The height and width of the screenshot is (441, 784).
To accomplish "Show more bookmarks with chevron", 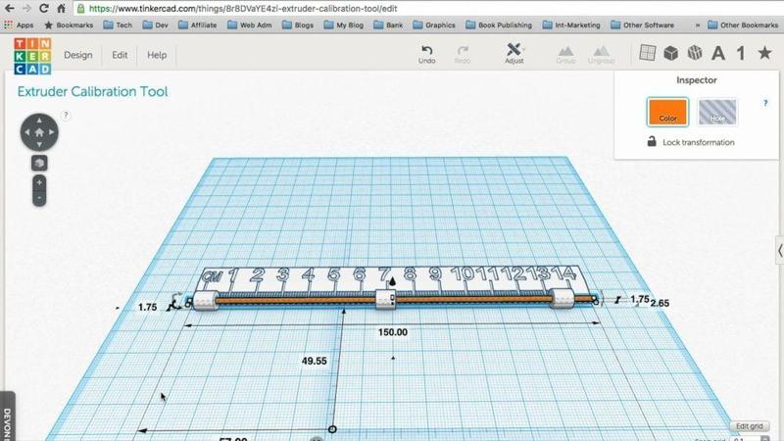I will coord(697,24).
